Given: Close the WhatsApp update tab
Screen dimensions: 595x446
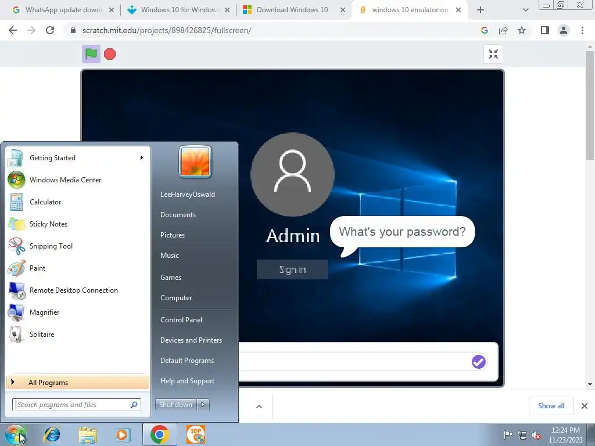Looking at the screenshot, I should (112, 10).
